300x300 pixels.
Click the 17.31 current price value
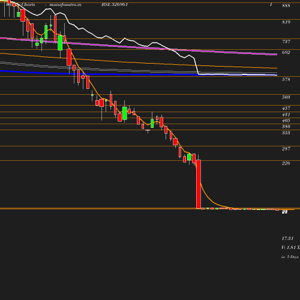287,238
